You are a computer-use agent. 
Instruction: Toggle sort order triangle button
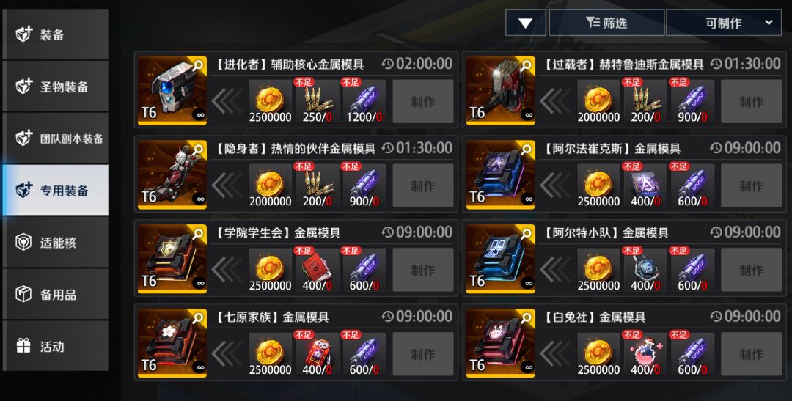click(x=525, y=23)
